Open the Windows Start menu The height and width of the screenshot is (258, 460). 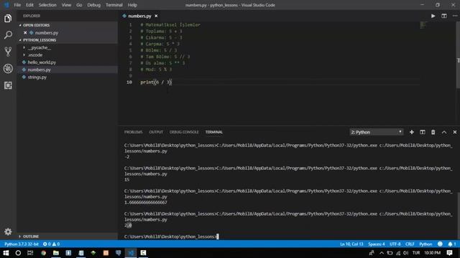click(x=6, y=253)
